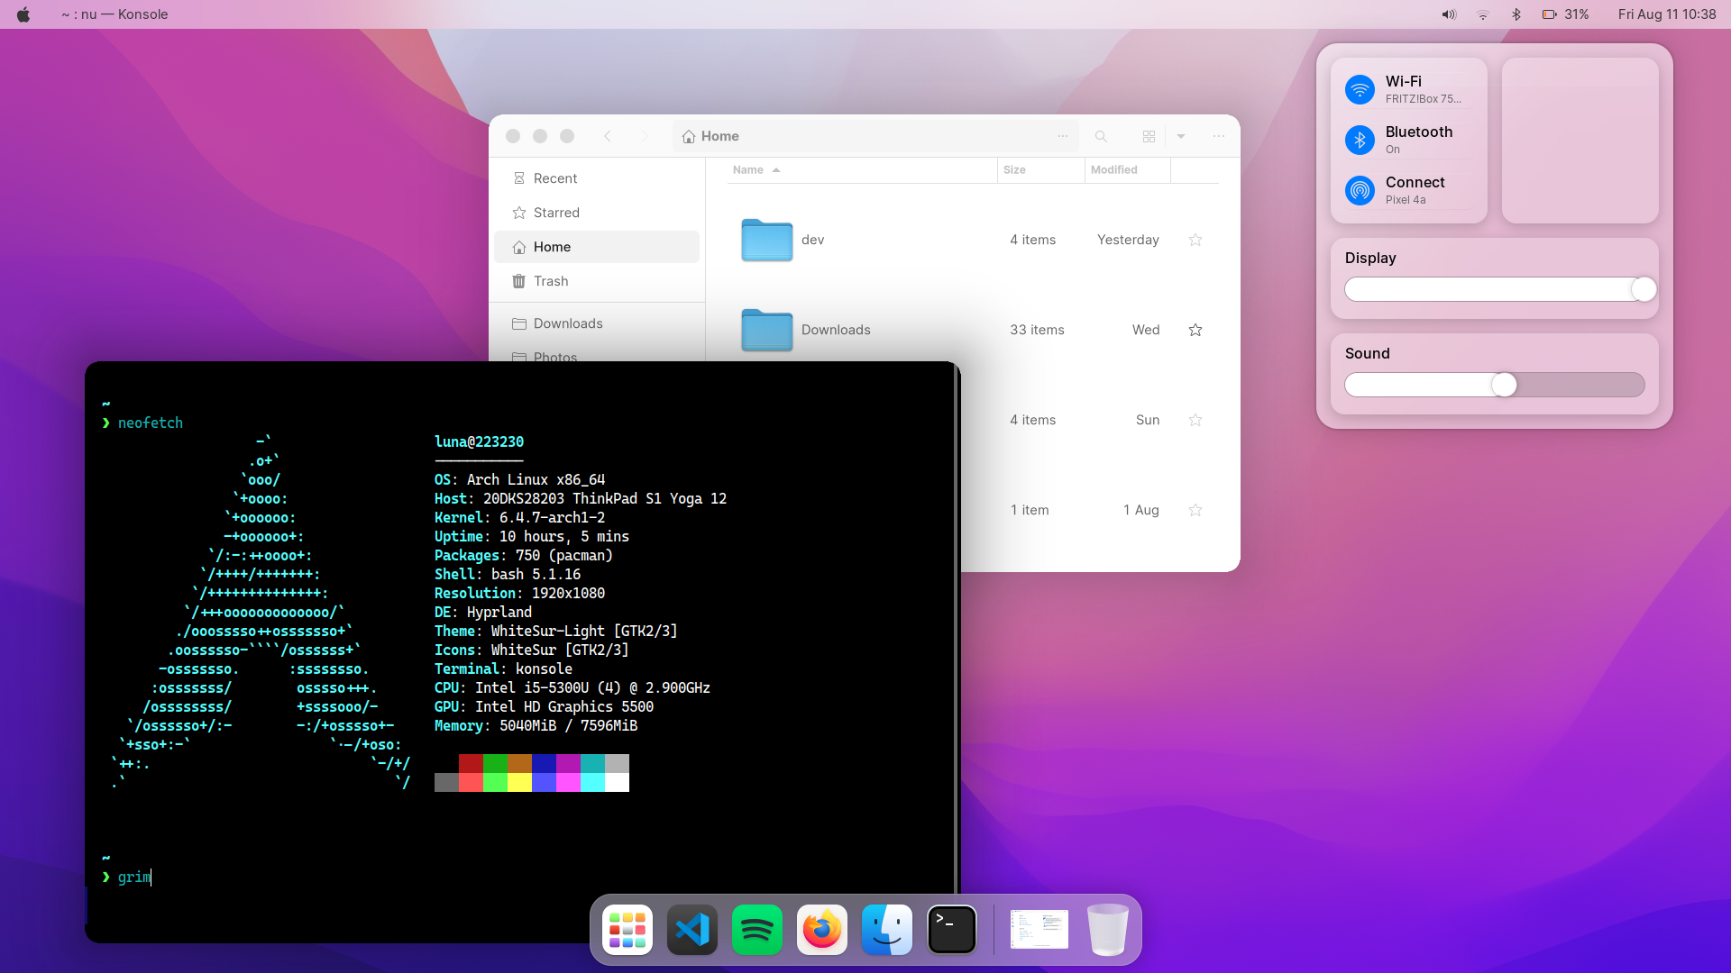Screen dimensions: 1731x973
Task: Open Firefox browser in dock
Action: 821,930
